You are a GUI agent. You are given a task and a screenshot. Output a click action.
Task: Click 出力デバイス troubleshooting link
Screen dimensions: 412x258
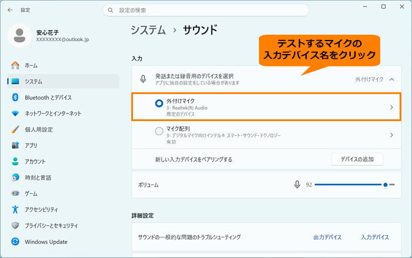coord(327,237)
